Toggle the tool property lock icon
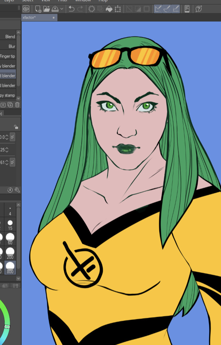This screenshot has height=345, width=221. pyautogui.click(x=16, y=127)
